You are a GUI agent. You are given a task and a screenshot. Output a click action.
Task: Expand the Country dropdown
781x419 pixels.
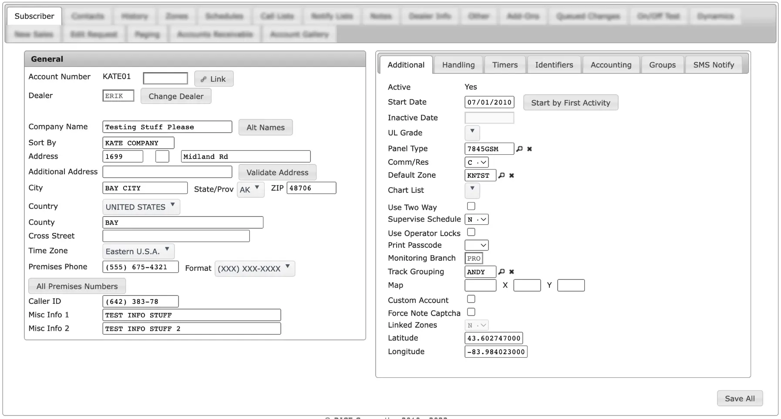pos(141,207)
